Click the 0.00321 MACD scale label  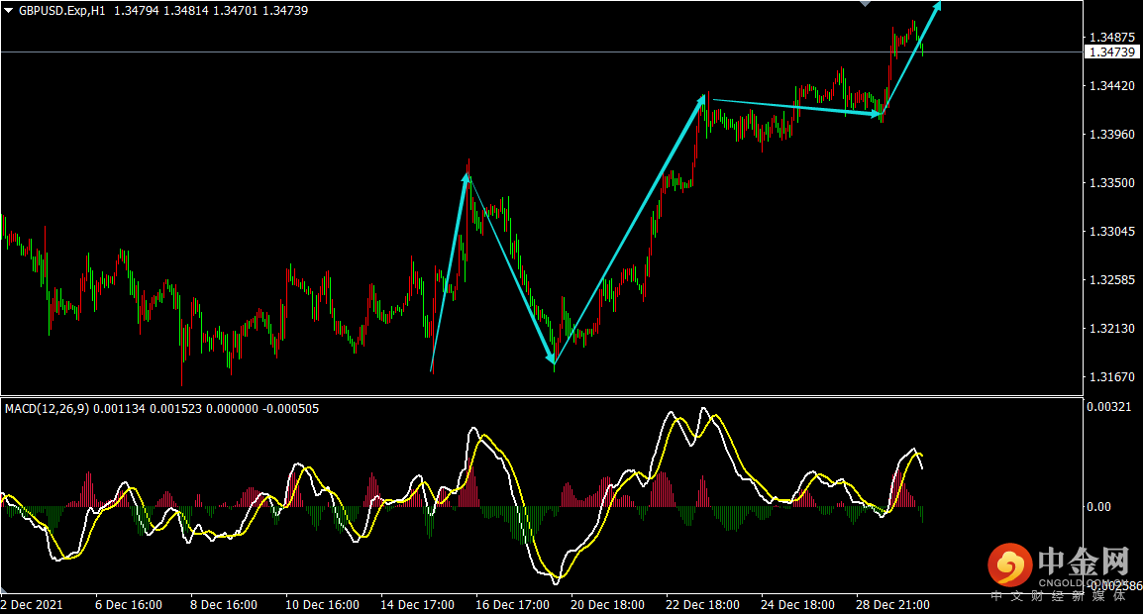click(1108, 407)
